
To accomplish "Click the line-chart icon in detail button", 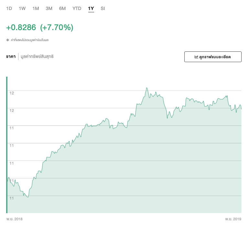I will (x=196, y=57).
